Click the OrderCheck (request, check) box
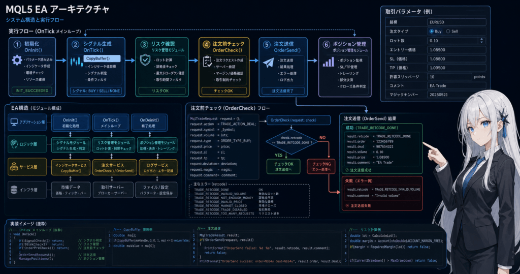 click(299, 120)
